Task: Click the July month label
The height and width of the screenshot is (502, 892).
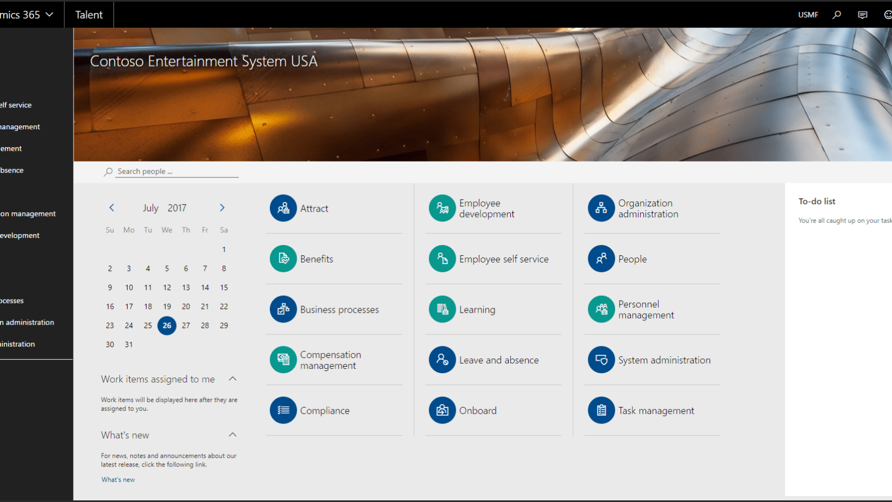Action: coord(150,208)
